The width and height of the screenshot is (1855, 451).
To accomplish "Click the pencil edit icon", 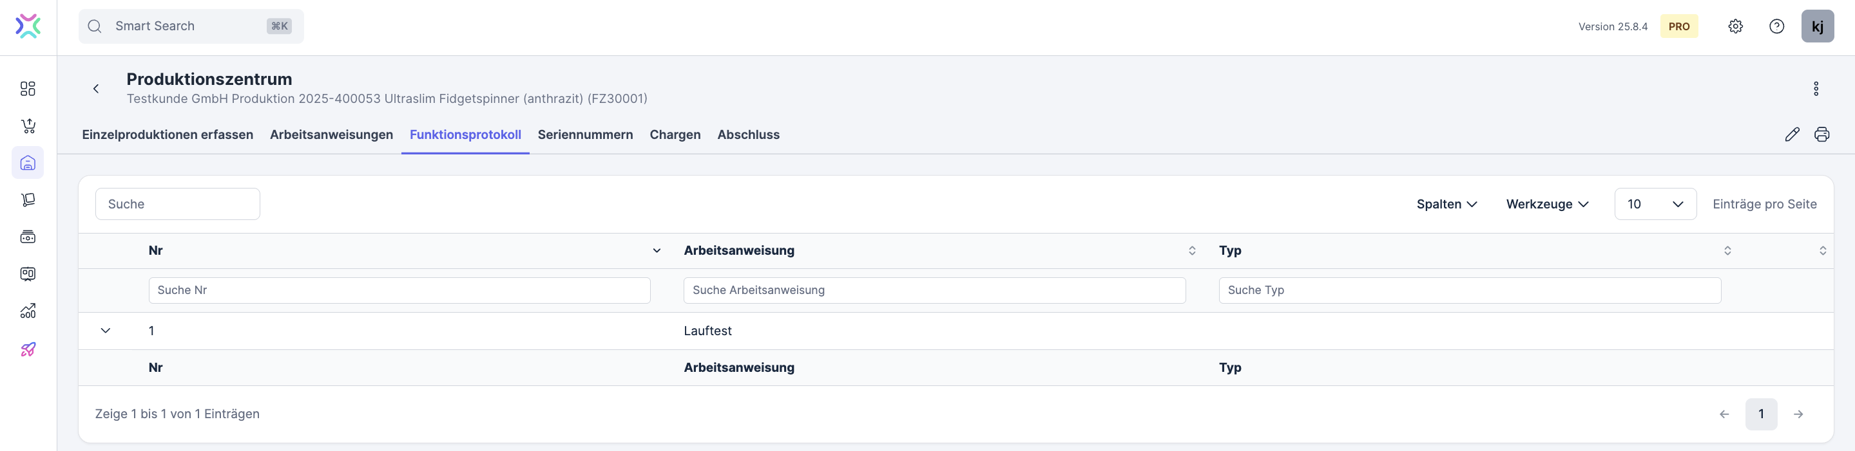I will (x=1793, y=134).
